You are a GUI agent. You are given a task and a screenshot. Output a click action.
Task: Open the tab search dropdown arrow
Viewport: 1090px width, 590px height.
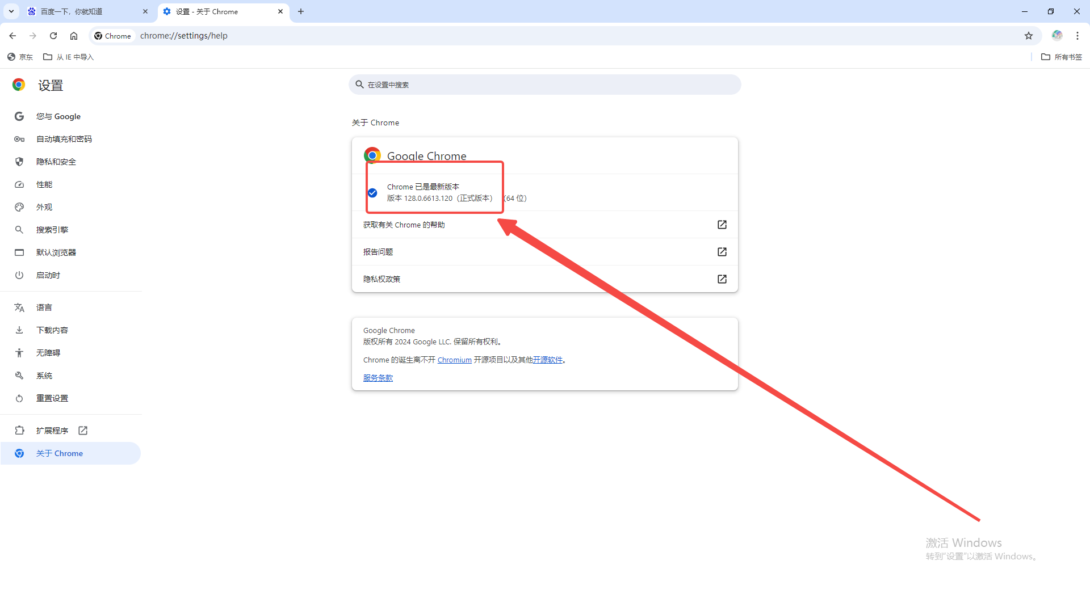click(x=11, y=11)
